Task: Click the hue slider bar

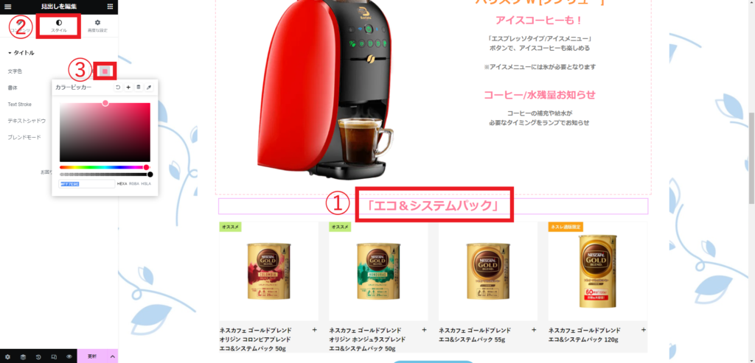Action: coord(105,167)
